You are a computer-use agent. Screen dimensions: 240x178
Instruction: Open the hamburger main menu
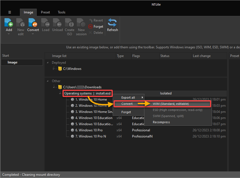(x=10, y=12)
